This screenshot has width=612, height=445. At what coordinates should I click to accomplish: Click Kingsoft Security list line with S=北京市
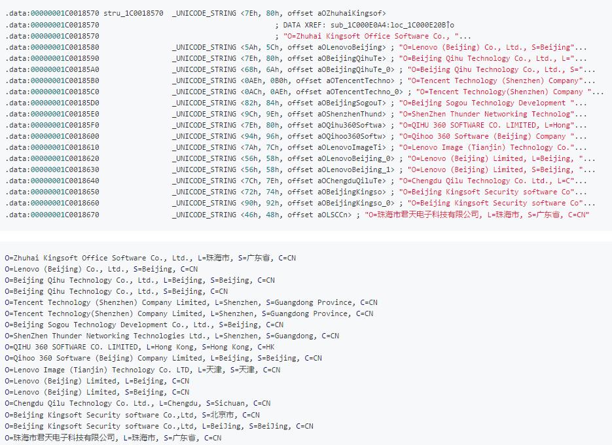point(132,414)
